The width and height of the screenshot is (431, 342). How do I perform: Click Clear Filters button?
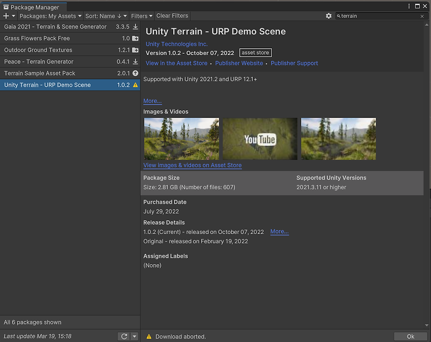point(172,16)
